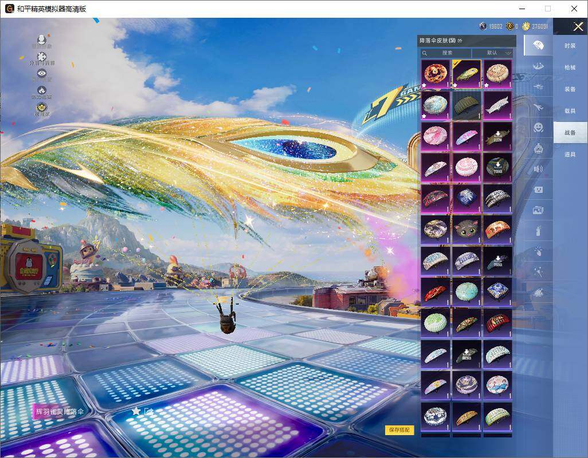Image resolution: width=588 pixels, height=458 pixels.
Task: Select the tap gesture effect subcategory icon
Action: 538,251
